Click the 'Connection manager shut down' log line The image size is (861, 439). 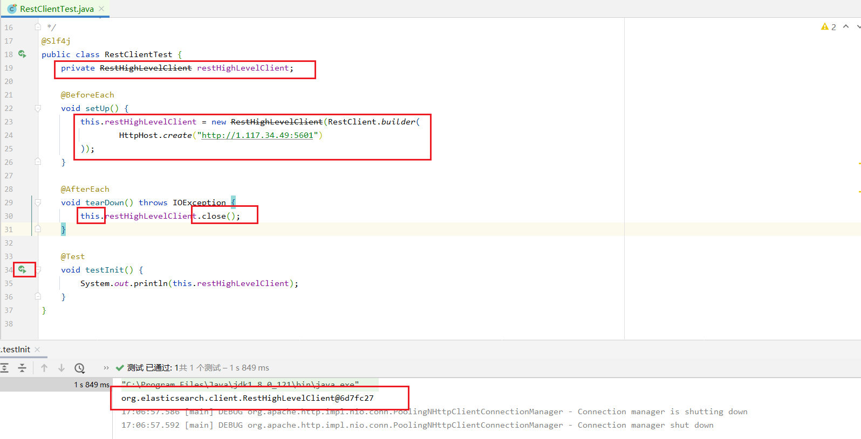pos(417,425)
